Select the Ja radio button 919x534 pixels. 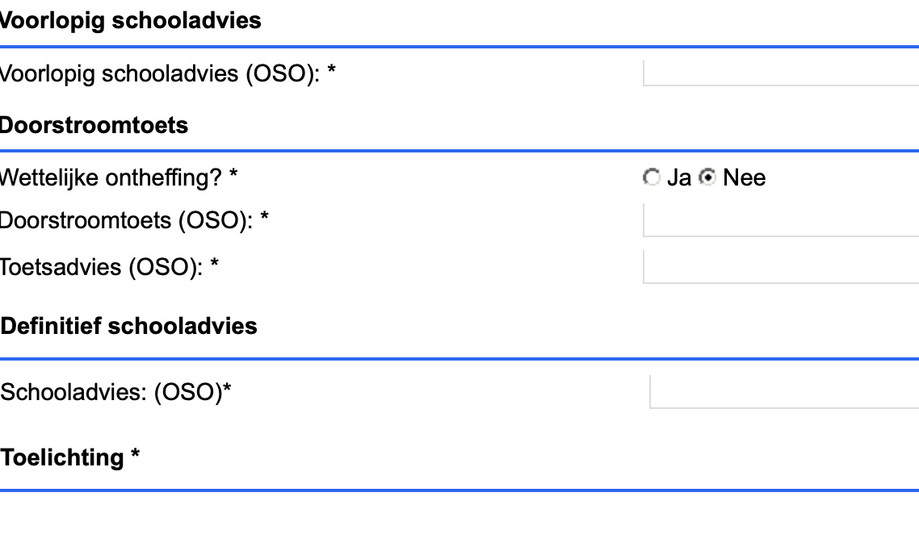tap(651, 177)
